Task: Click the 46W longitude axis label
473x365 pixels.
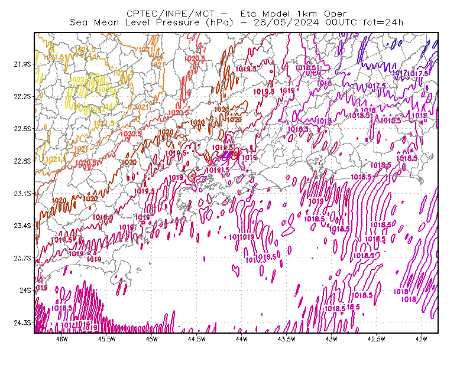Action: pos(62,339)
